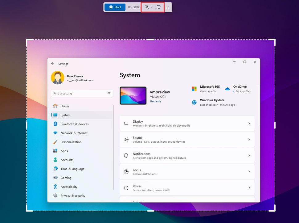Open the microphone selection dropdown arrow
Viewport: 299px width, 223px height.
[151, 7]
